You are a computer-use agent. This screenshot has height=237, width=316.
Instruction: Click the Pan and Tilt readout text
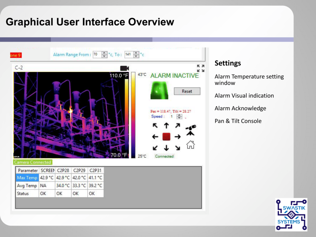tap(171, 111)
